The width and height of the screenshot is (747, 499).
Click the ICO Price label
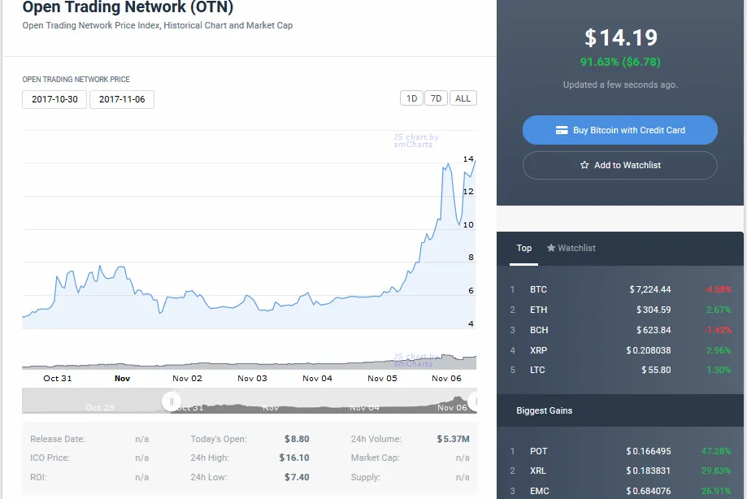50,458
